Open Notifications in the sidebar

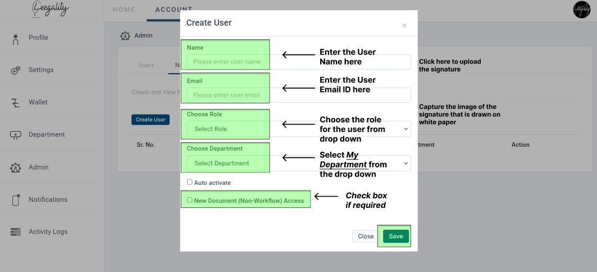click(x=48, y=200)
